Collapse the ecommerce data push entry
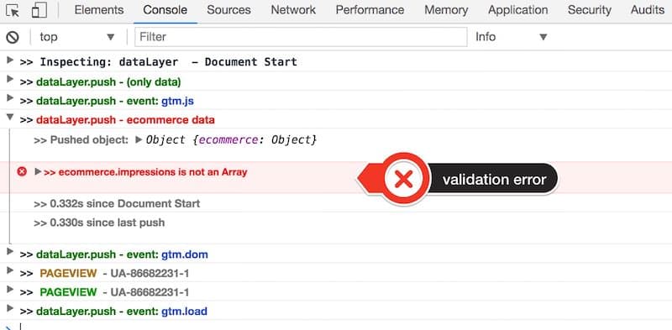 pyautogui.click(x=10, y=117)
